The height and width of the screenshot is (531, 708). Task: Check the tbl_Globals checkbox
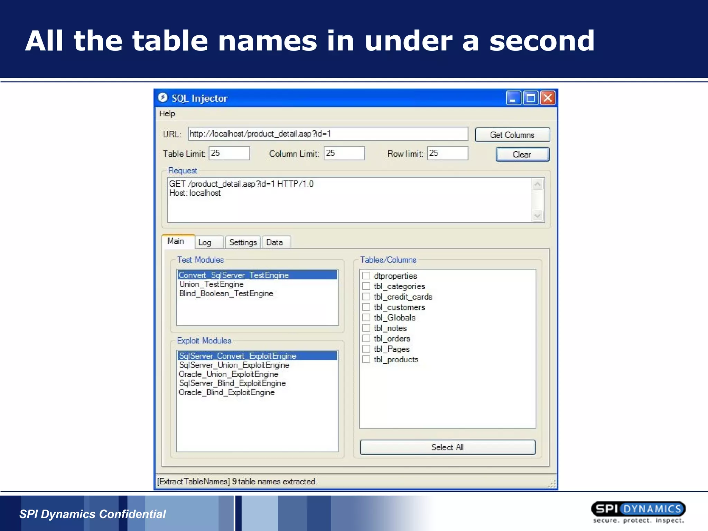coord(366,317)
